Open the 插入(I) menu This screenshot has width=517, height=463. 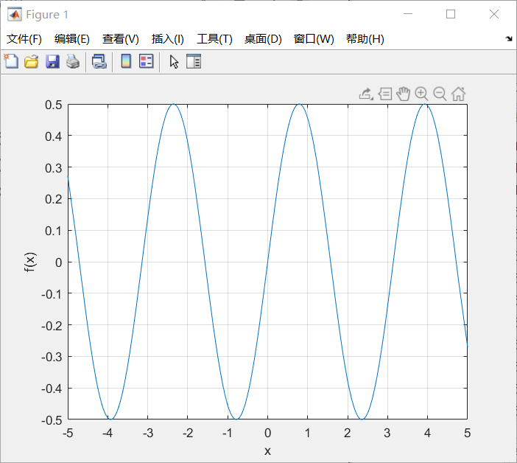coord(167,39)
